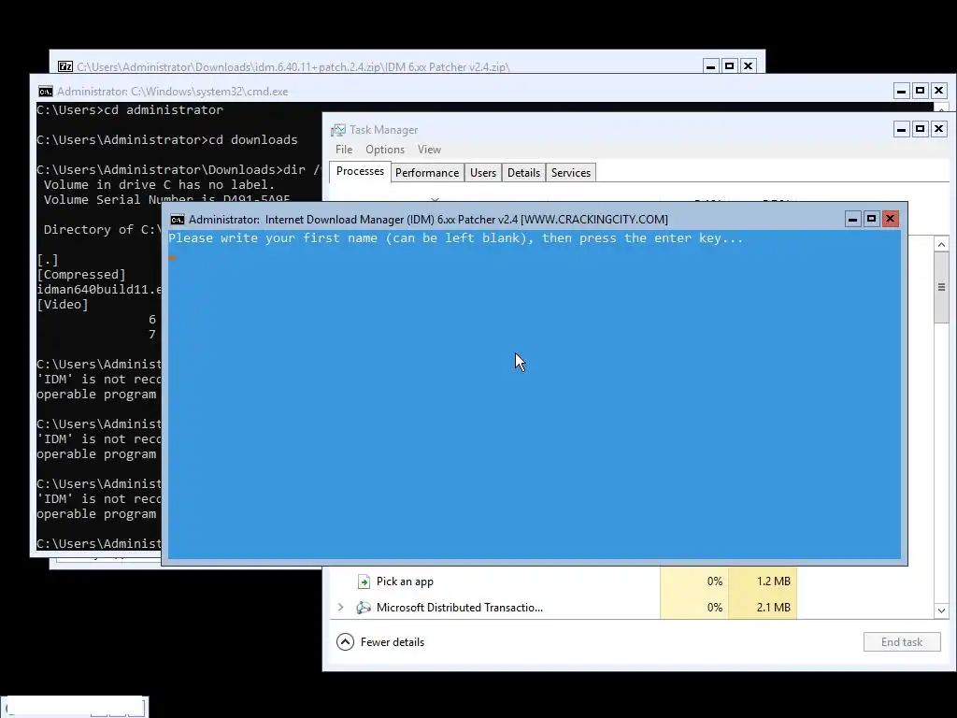The image size is (957, 718).
Task: Click the 'cd downloads' line in cmd window
Action: click(x=167, y=140)
